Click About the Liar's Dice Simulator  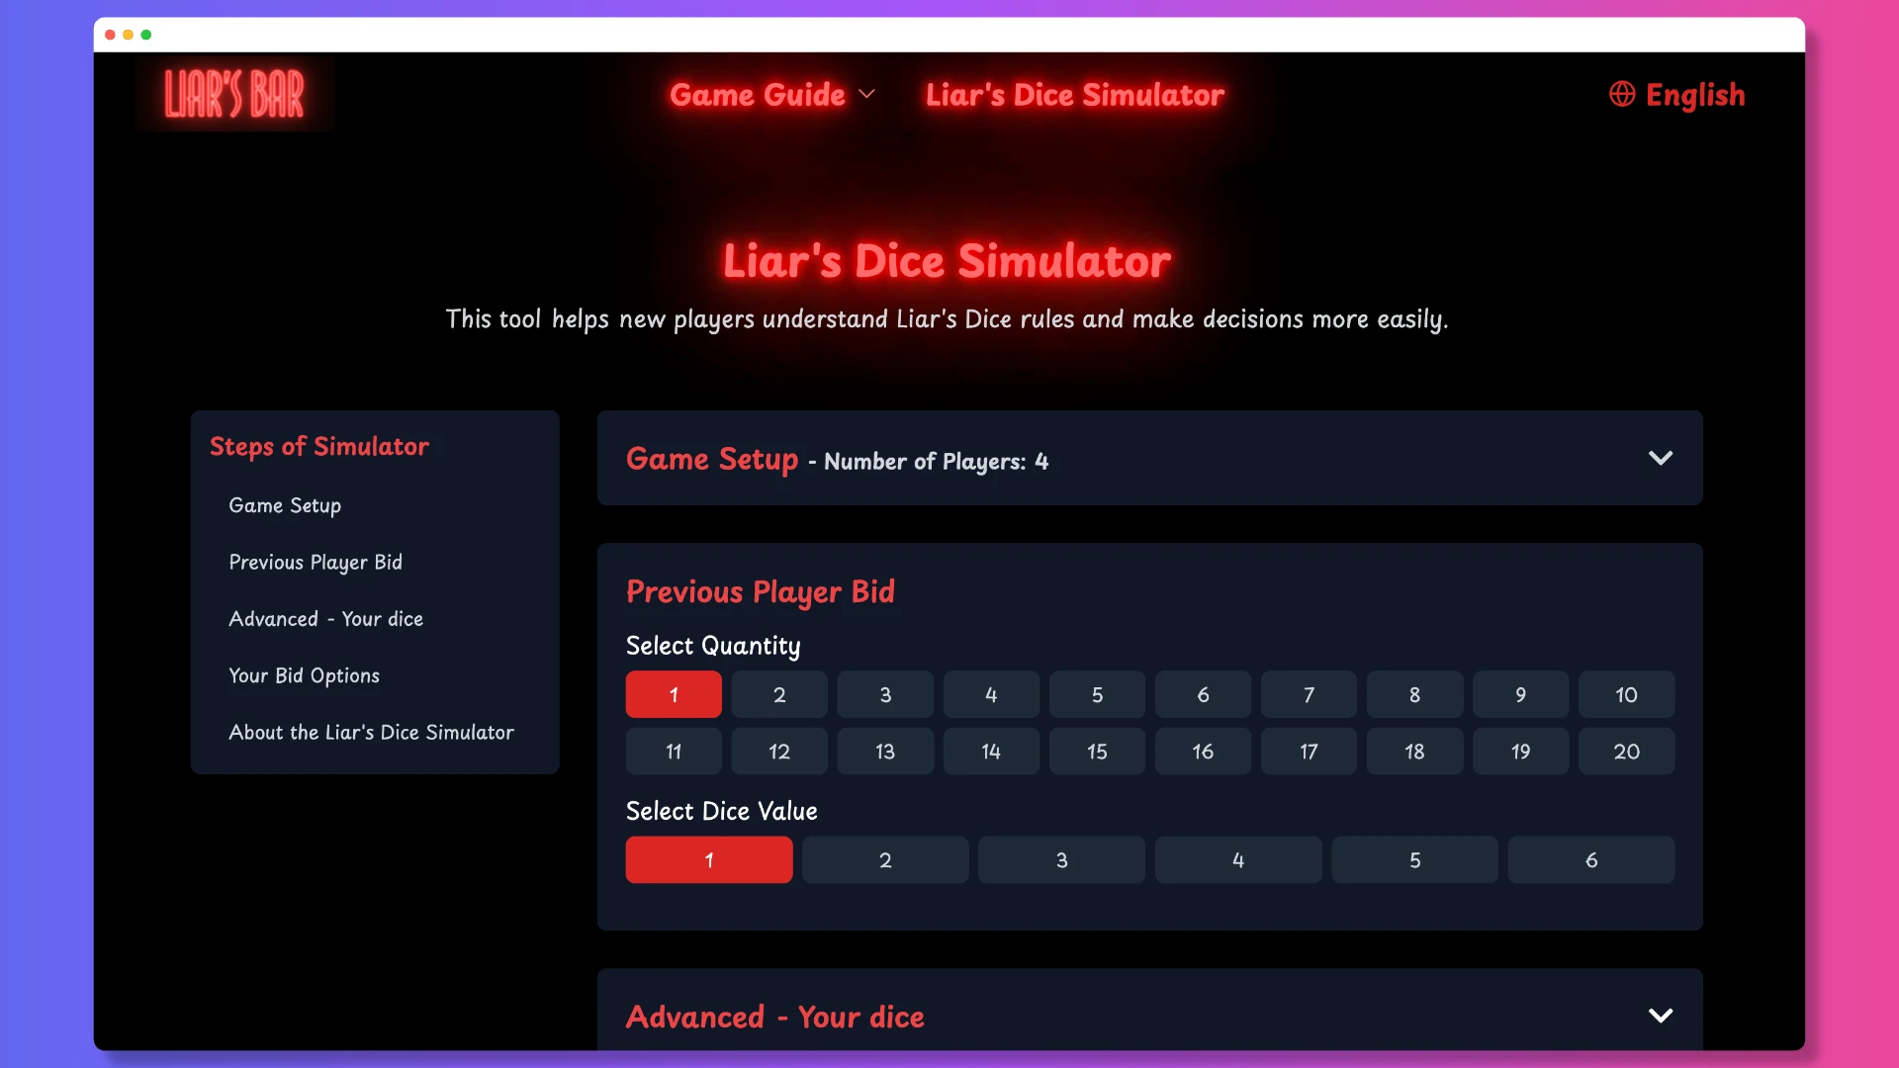coord(371,730)
